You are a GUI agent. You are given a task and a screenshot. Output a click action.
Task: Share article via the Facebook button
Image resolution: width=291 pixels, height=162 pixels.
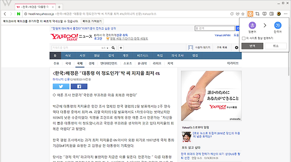click(79, 86)
